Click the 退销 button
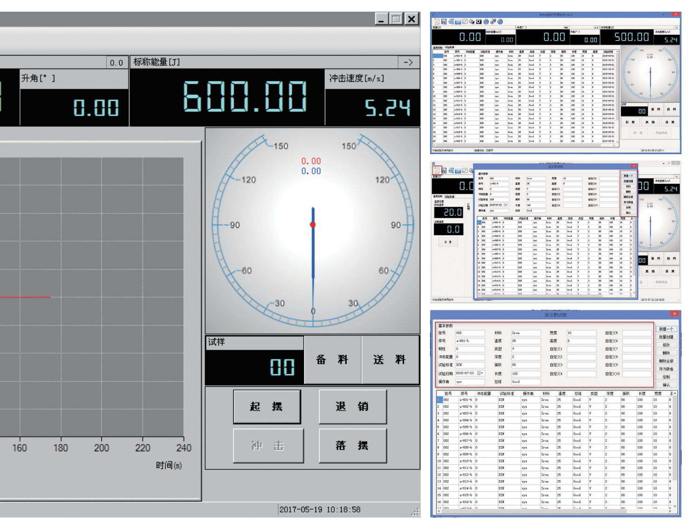Viewport: 689px width, 525px height. (x=352, y=407)
